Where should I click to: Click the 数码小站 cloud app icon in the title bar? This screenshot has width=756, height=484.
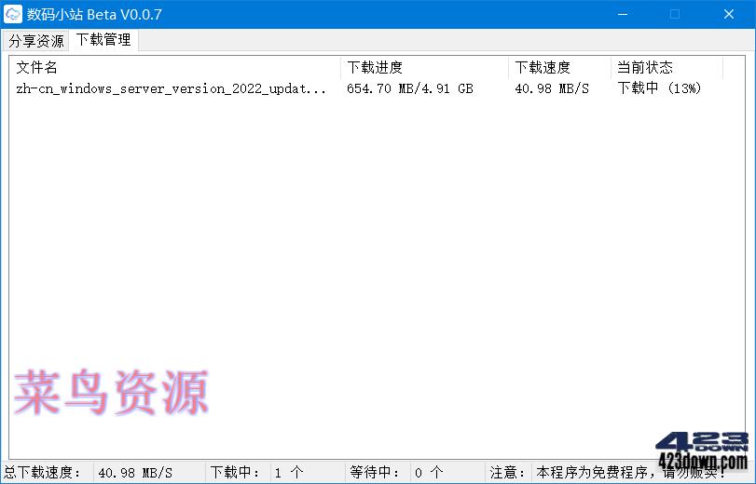12,14
